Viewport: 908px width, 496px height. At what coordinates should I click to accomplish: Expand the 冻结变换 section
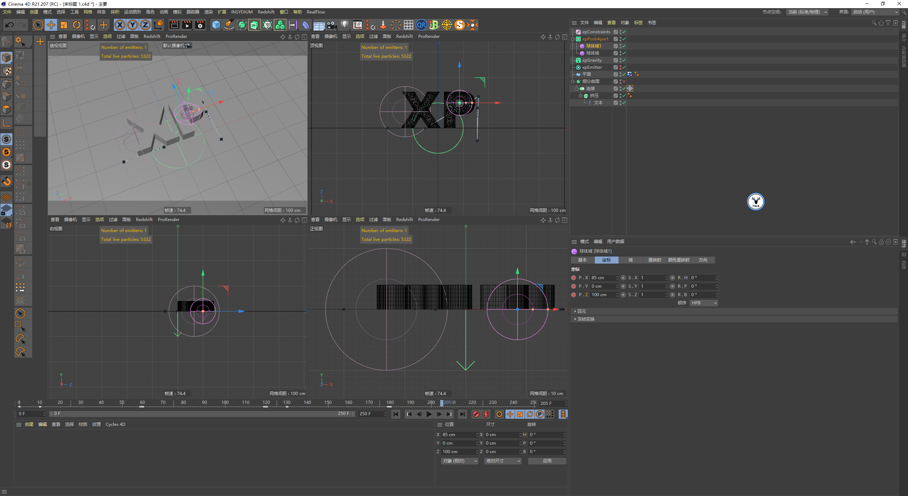coord(586,319)
